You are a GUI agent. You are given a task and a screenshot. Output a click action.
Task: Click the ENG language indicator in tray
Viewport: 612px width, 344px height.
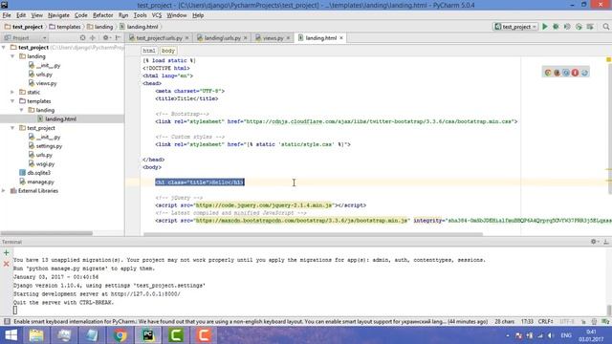point(566,335)
